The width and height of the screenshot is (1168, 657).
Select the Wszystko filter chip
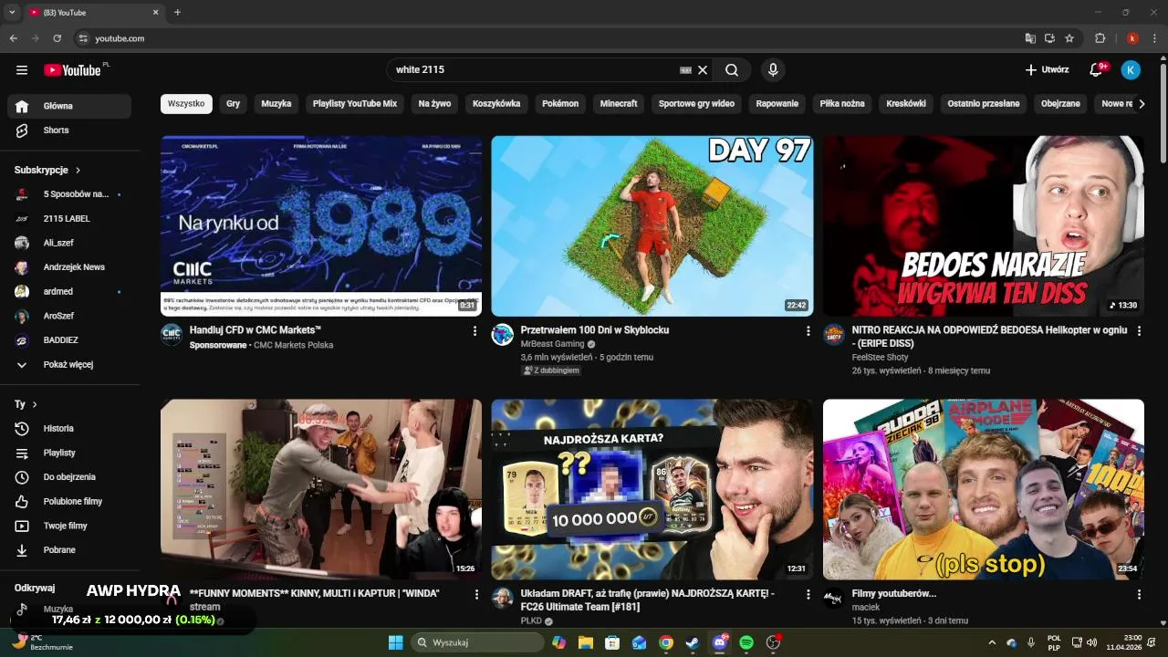tap(186, 104)
